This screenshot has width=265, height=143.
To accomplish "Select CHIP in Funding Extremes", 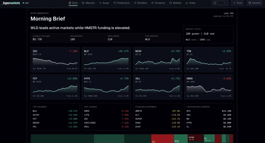I will pyautogui.click(x=157, y=127).
